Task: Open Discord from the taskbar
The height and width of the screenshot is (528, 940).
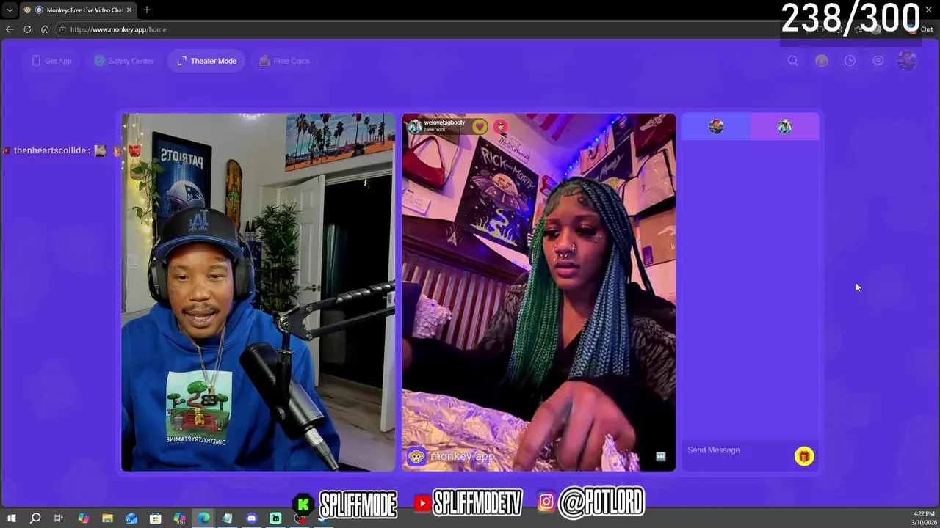Action: pos(251,518)
